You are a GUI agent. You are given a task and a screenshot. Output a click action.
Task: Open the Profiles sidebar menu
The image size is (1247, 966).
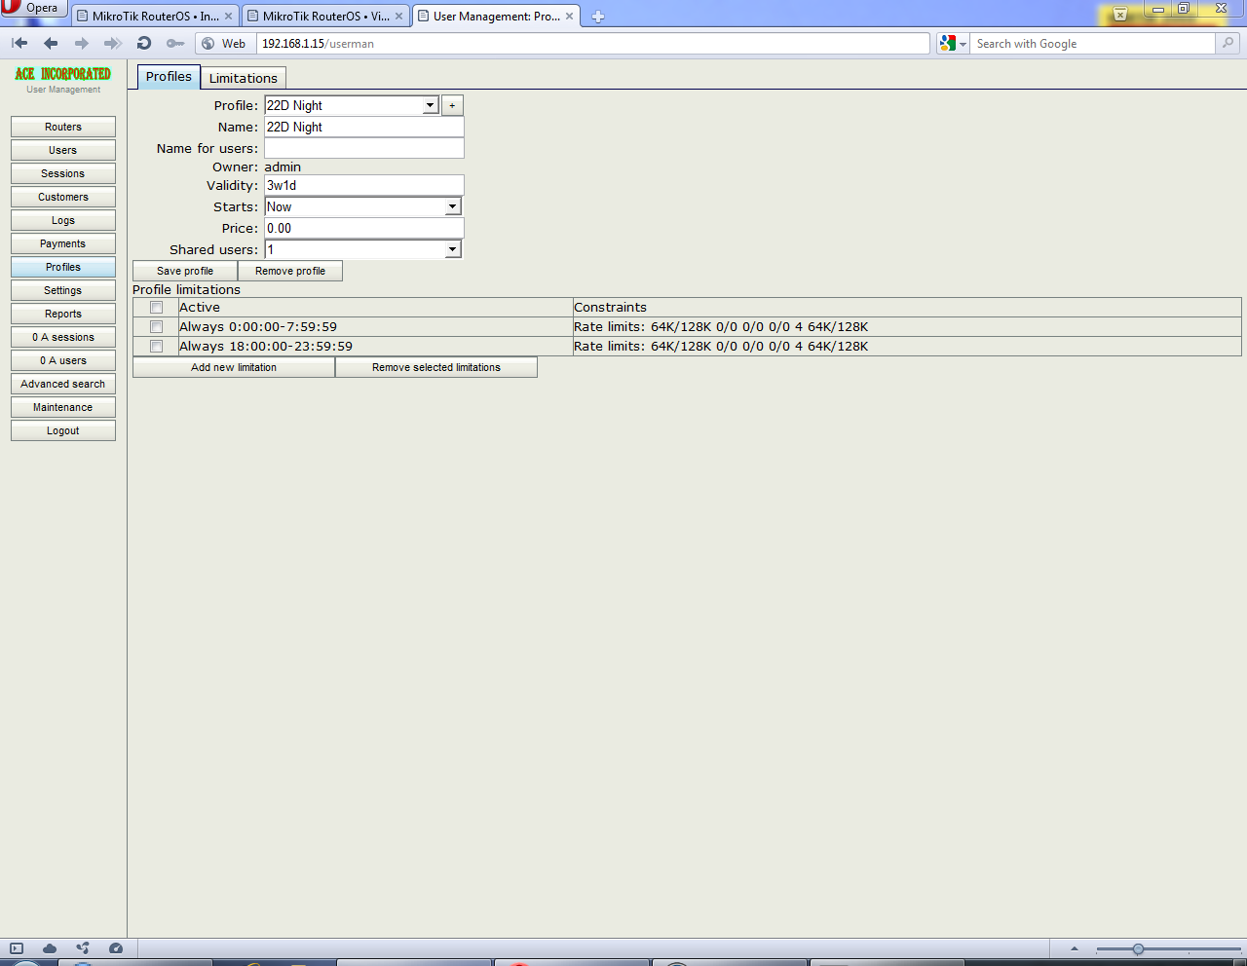tap(63, 267)
